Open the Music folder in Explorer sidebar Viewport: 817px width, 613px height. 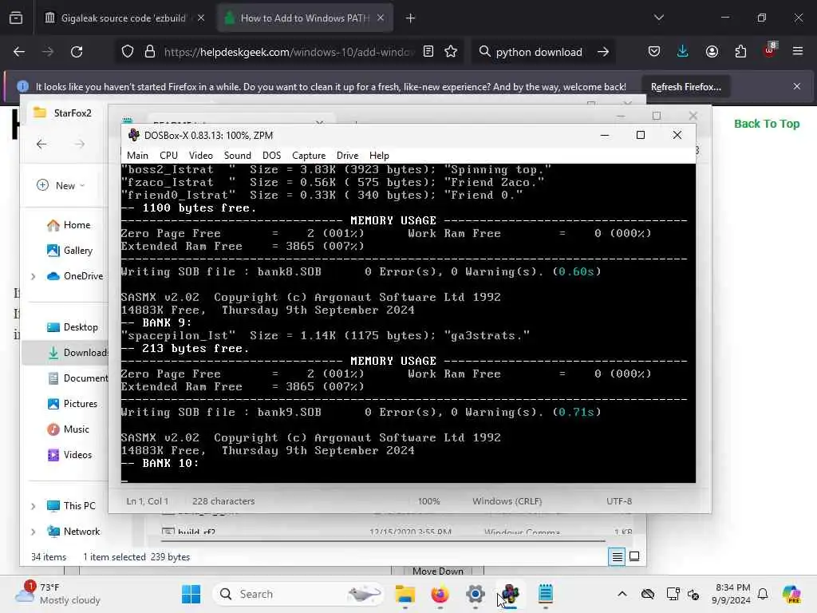tap(68, 429)
